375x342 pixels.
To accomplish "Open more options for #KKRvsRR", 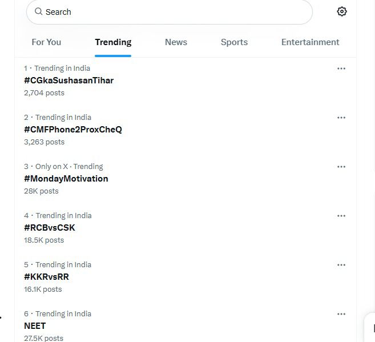I will [341, 265].
